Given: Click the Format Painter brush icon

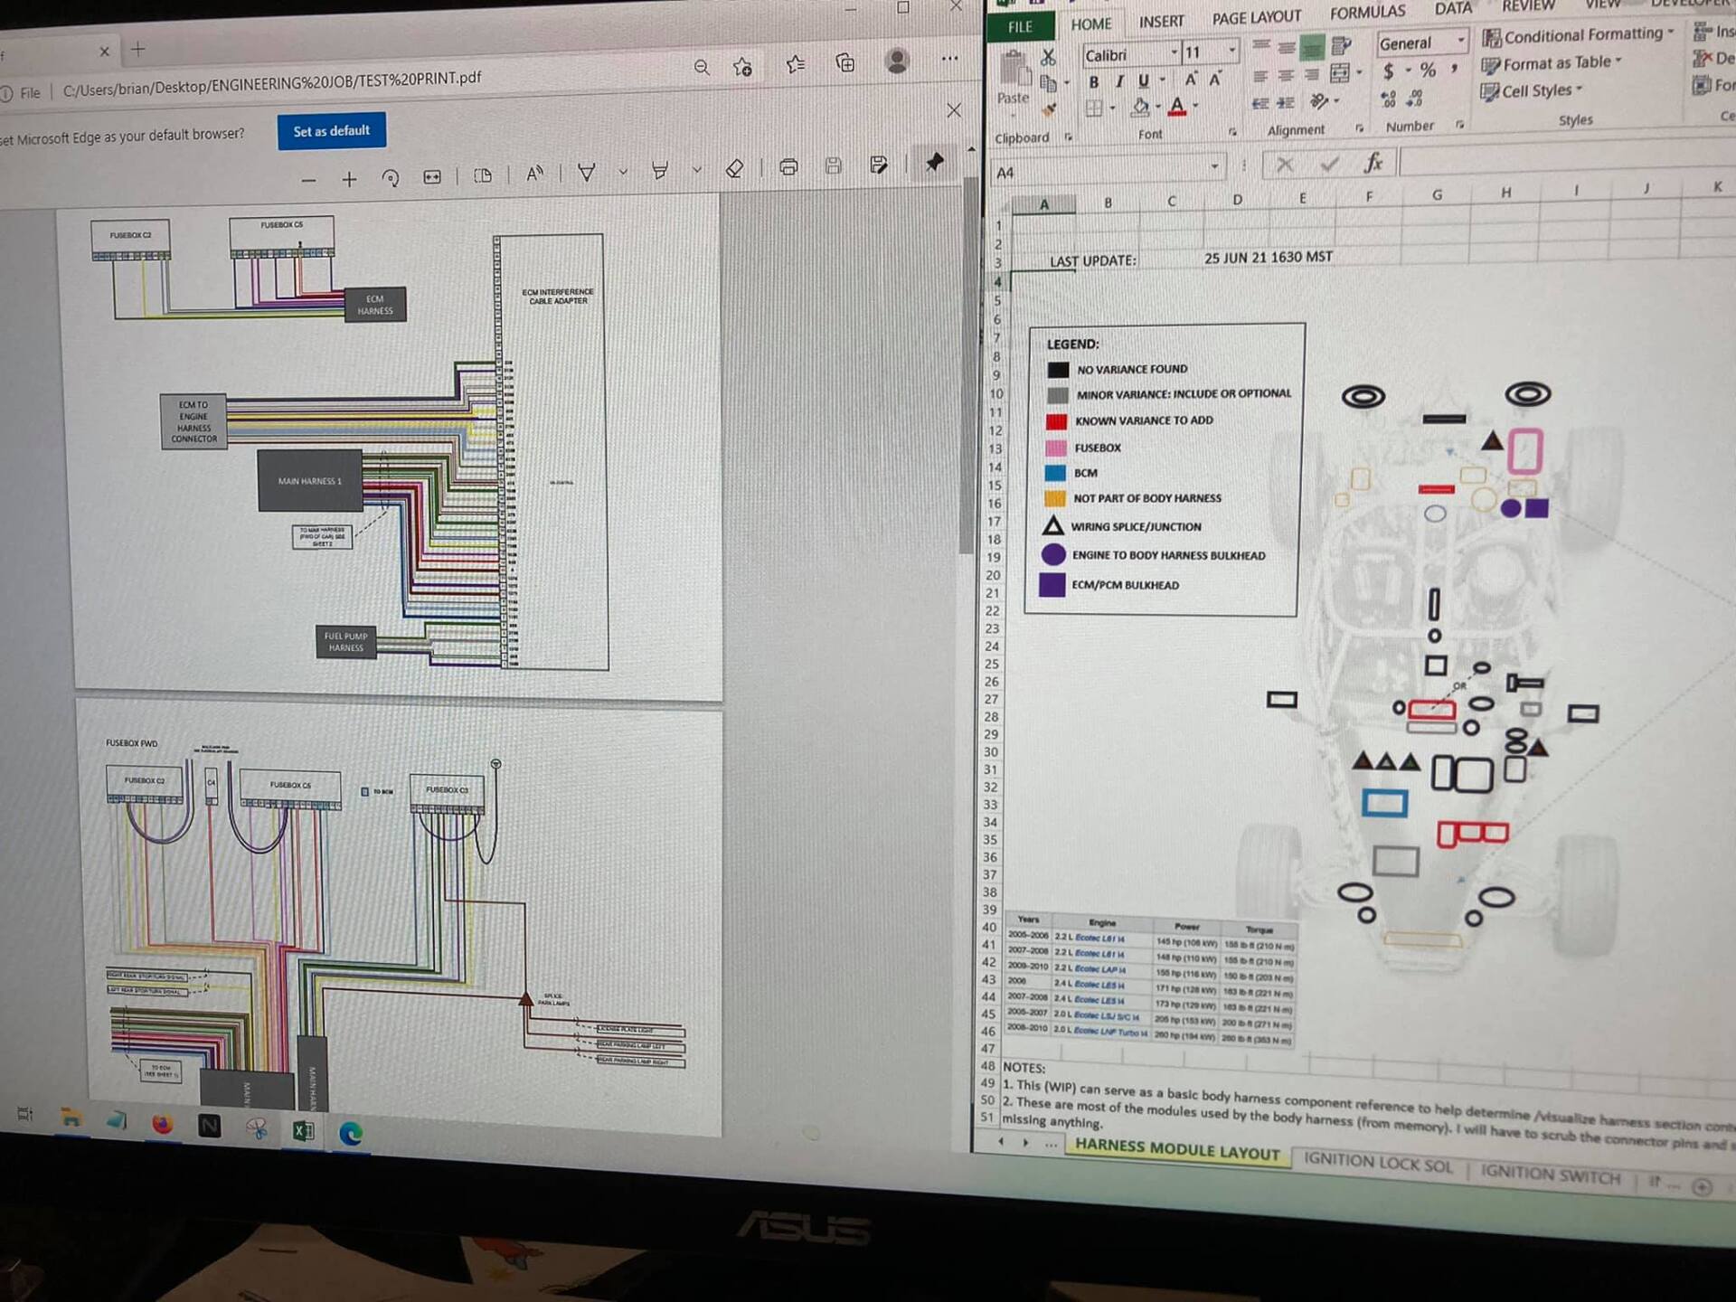Looking at the screenshot, I should 1050,110.
